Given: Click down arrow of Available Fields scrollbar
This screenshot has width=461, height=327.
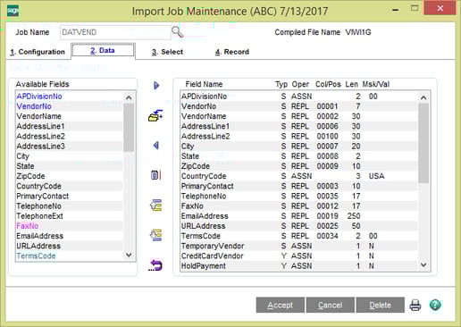Looking at the screenshot, I should [129, 255].
